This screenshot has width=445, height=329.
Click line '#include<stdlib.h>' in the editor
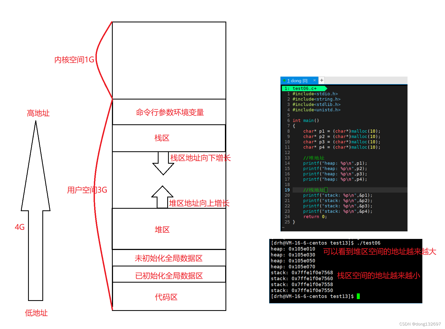(x=316, y=105)
